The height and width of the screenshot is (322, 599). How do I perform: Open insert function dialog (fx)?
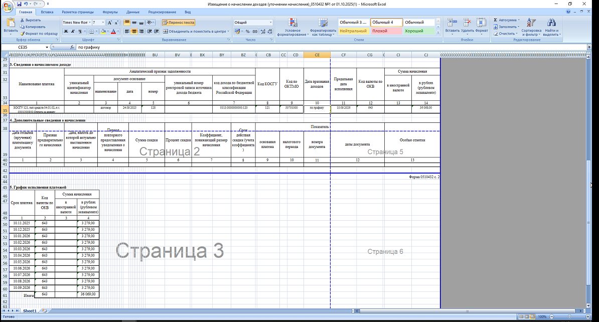72,47
